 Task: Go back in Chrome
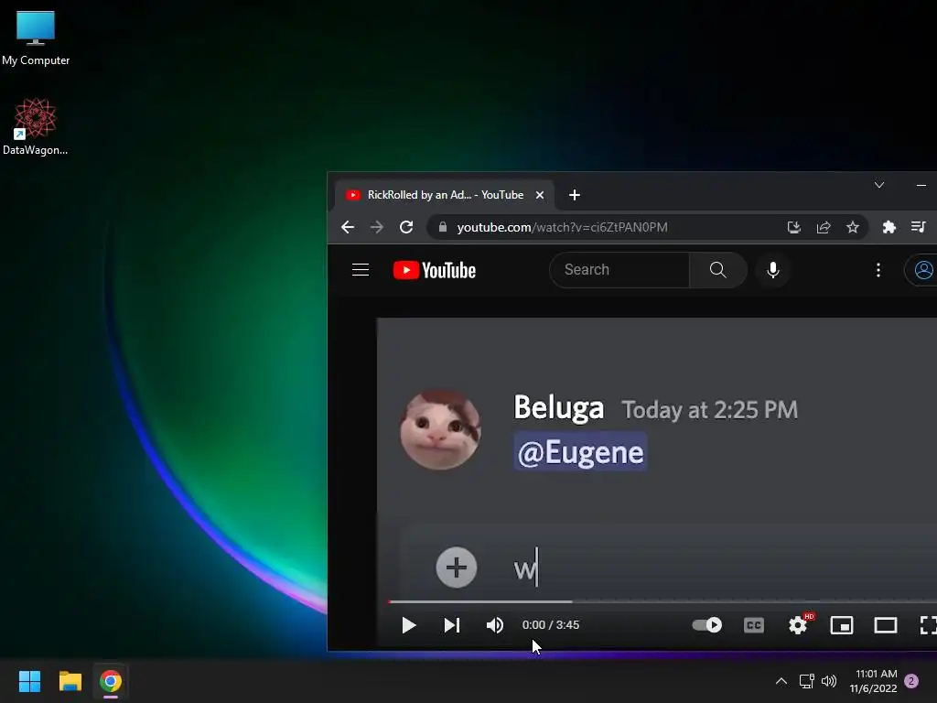tap(347, 227)
